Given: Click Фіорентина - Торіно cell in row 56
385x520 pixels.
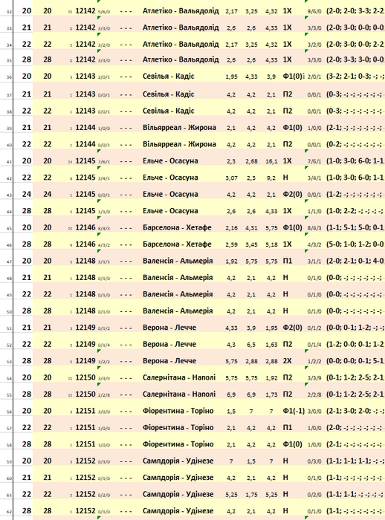Looking at the screenshot, I should tap(178, 411).
